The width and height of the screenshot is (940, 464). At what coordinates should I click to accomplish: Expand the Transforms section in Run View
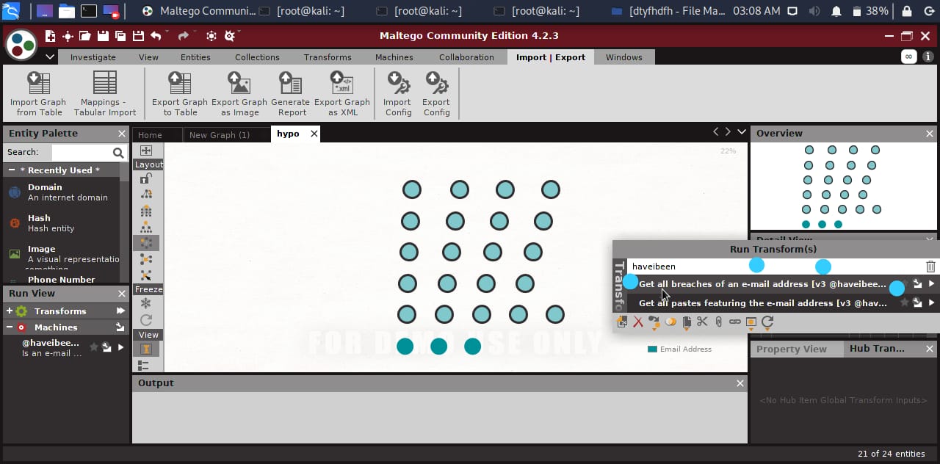coord(10,311)
